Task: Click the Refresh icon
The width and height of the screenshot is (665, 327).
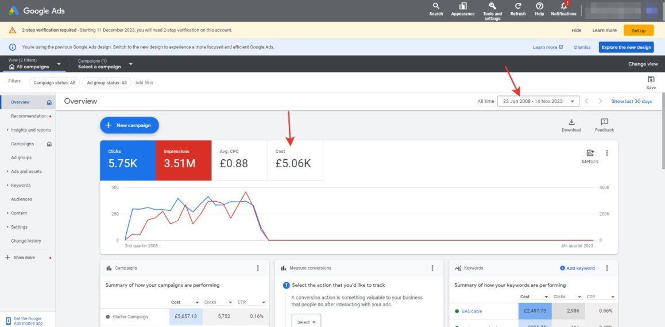Action: coord(518,6)
